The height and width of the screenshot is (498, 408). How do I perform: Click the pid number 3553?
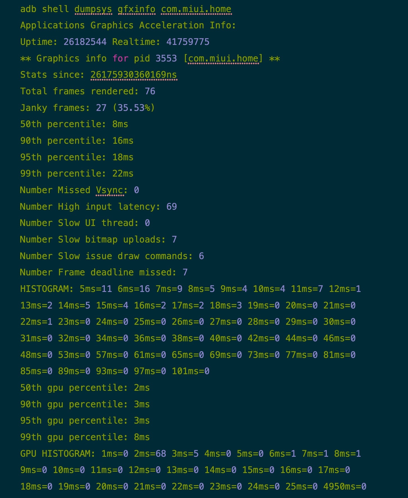coord(166,58)
